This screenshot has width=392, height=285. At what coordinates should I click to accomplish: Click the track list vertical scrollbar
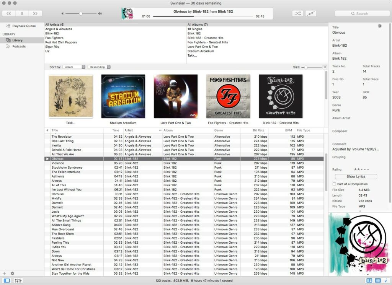pyautogui.click(x=326, y=173)
